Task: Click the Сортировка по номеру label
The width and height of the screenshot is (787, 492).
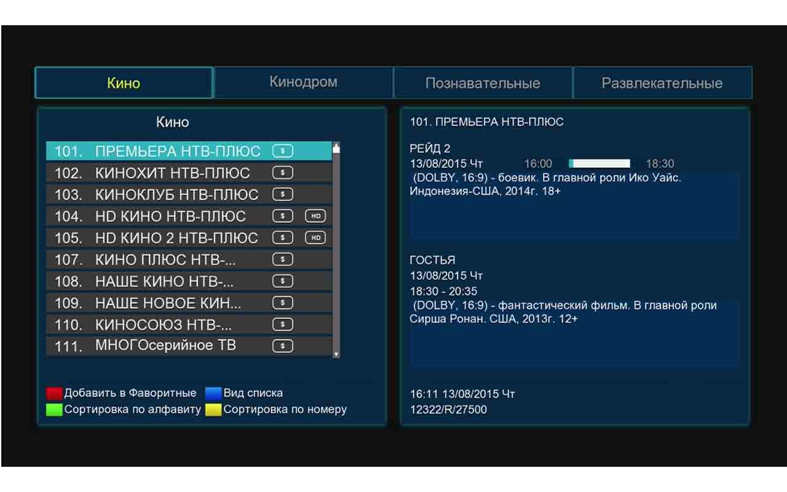Action: (x=285, y=410)
